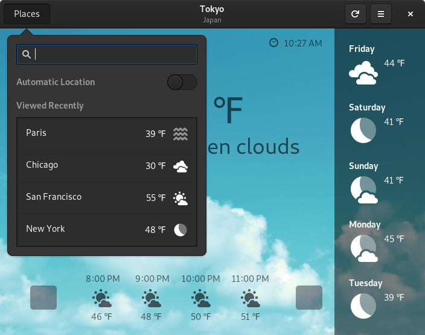Click Sunday's cloudy night icon
Image resolution: width=425 pixels, height=335 pixels.
tap(363, 190)
